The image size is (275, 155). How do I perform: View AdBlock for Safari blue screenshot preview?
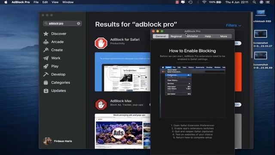(x=122, y=72)
